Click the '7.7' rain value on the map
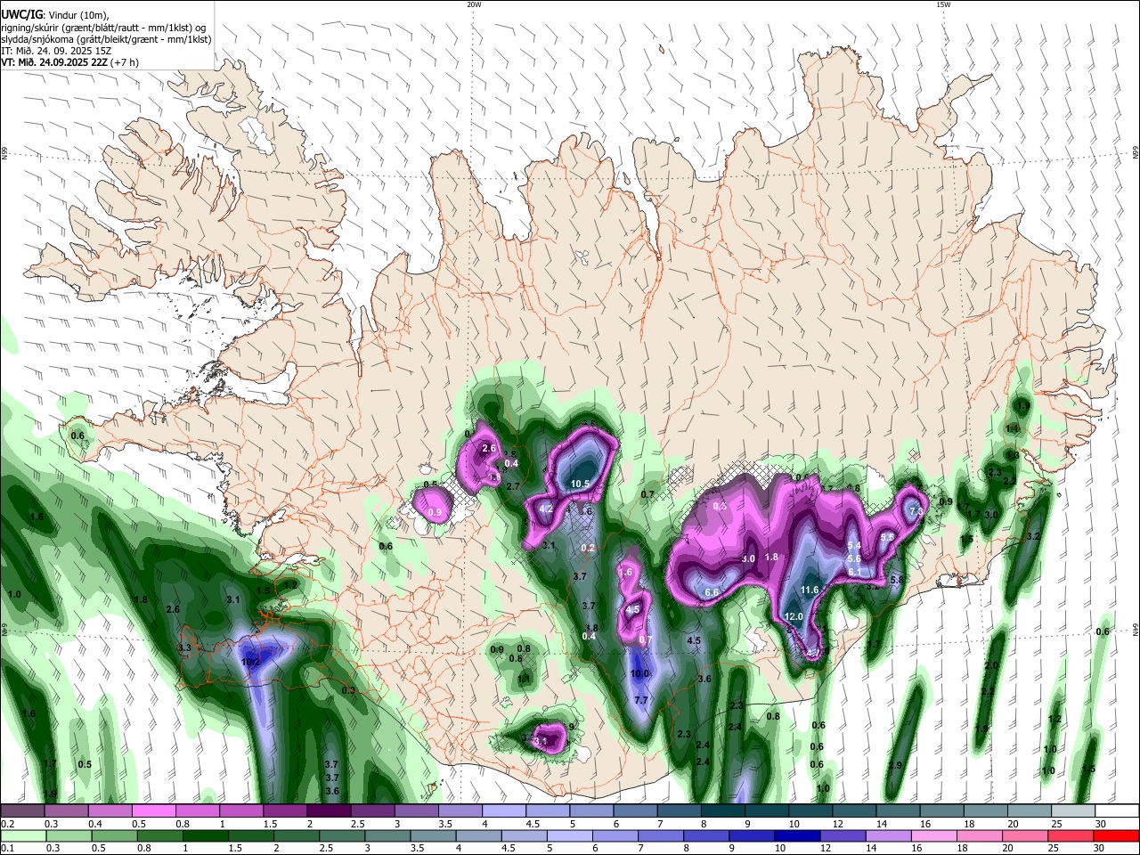Viewport: 1140px width, 855px height. click(641, 700)
